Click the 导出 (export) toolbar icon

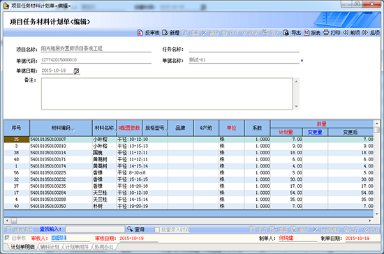286,33
